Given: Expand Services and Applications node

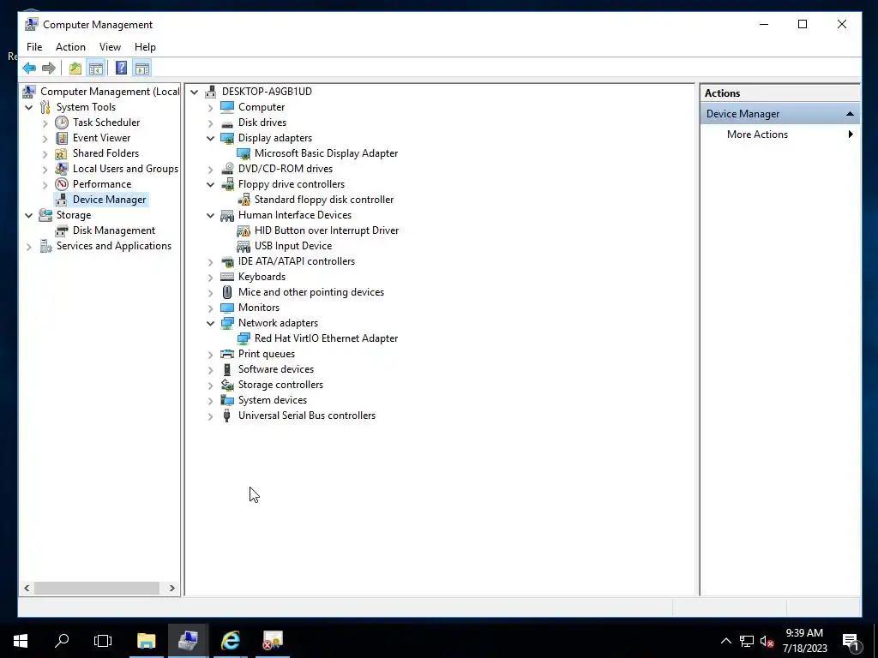Looking at the screenshot, I should click(28, 246).
